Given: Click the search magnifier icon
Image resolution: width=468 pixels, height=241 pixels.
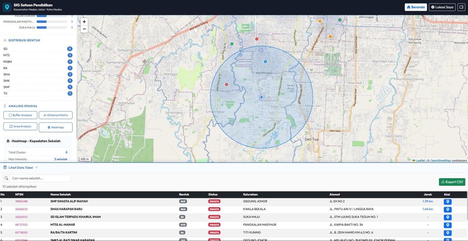Looking at the screenshot, I should tap(6, 178).
